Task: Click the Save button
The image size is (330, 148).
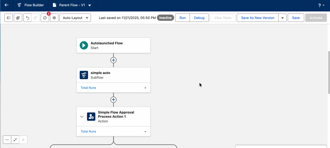Action: point(296,18)
